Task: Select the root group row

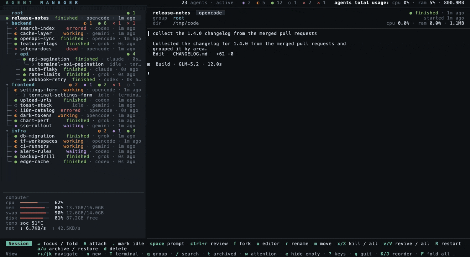Action: coord(70,13)
